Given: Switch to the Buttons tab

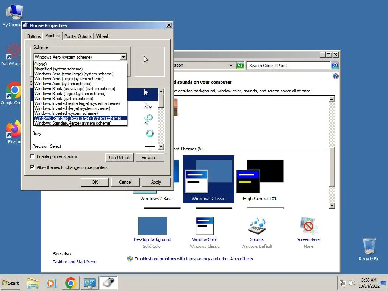Looking at the screenshot, I should coord(34,36).
